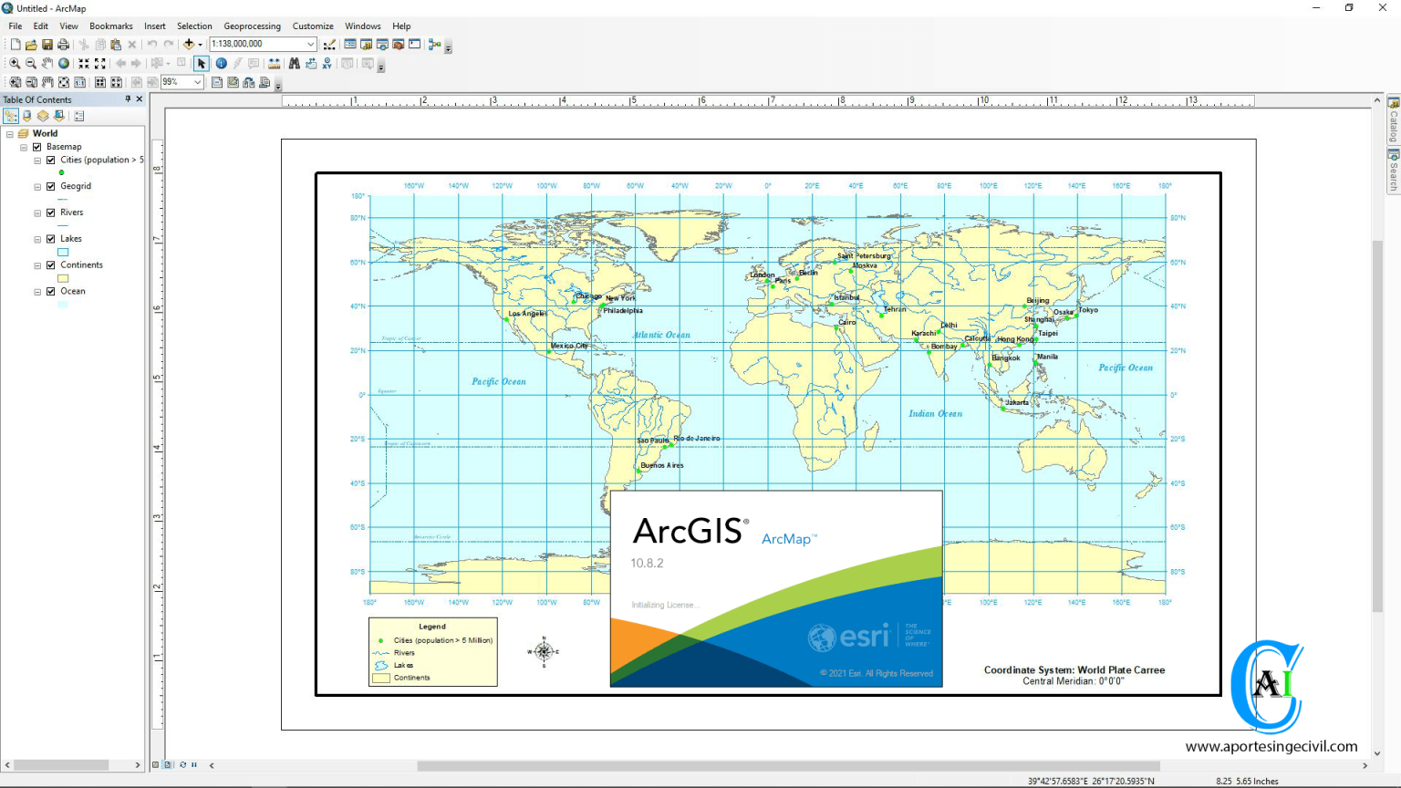Screen dimensions: 1401x788
Task: Disable the Geogrid layer checkbox
Action: tap(51, 186)
